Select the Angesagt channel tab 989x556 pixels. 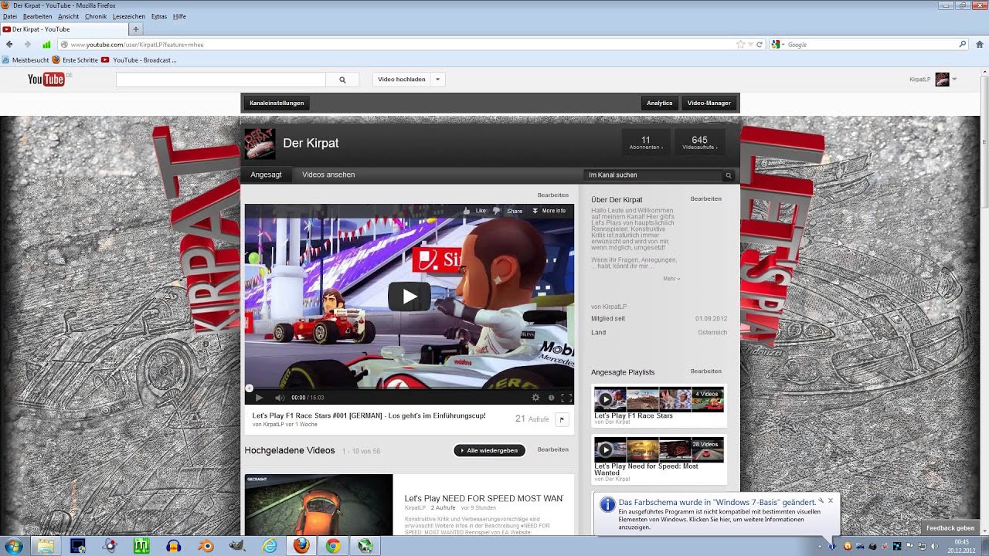[x=267, y=175]
